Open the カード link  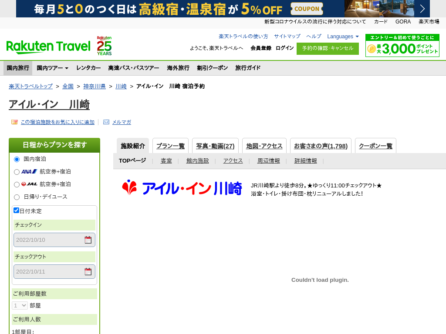coord(381,22)
